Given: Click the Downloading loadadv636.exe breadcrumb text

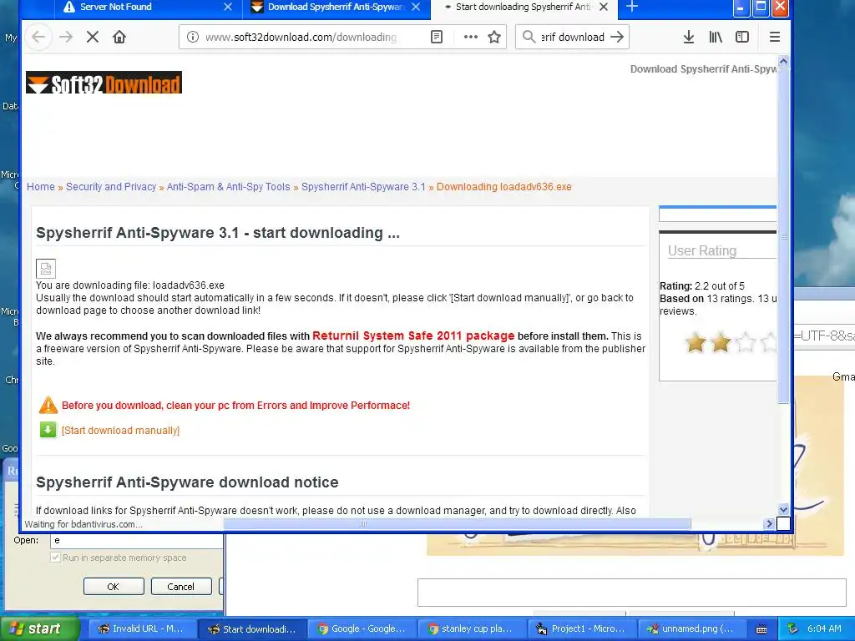Looking at the screenshot, I should [503, 187].
